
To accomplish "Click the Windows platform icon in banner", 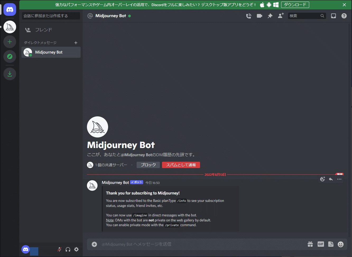I will click(276, 5).
